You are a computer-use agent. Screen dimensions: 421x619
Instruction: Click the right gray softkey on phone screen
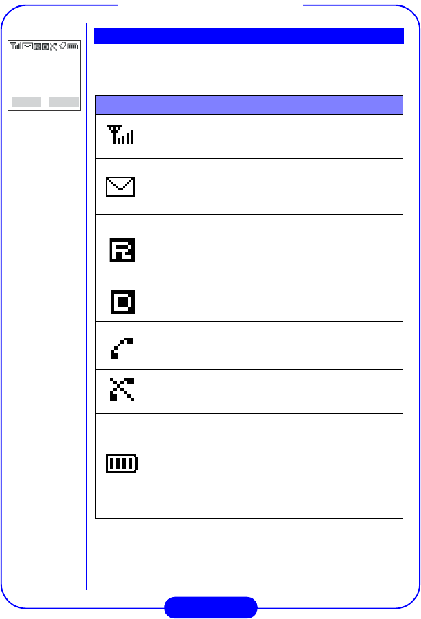(64, 101)
